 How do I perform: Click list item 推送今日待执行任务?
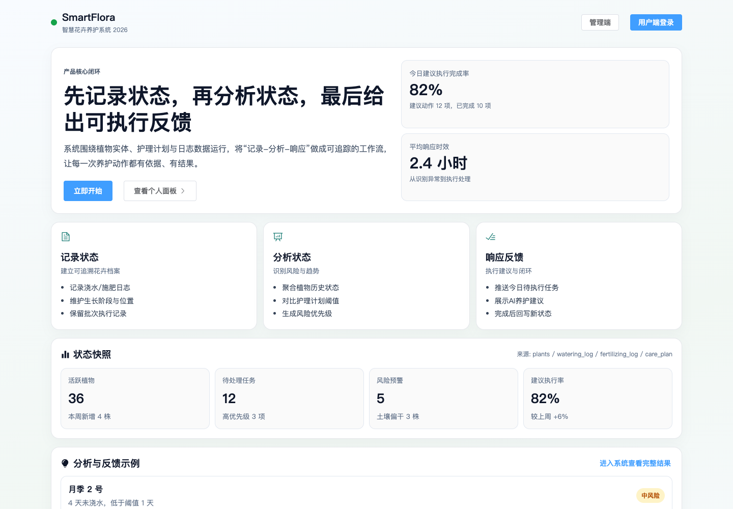tap(527, 288)
